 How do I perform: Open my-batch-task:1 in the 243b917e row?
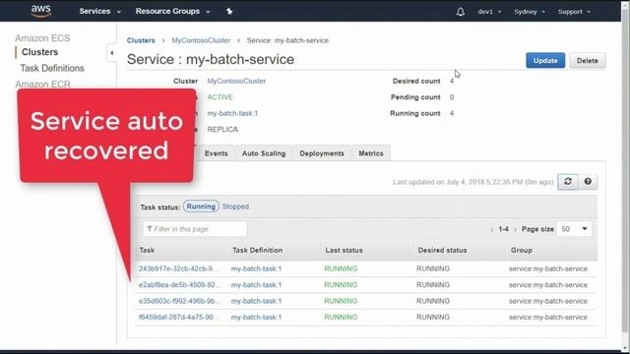256,268
